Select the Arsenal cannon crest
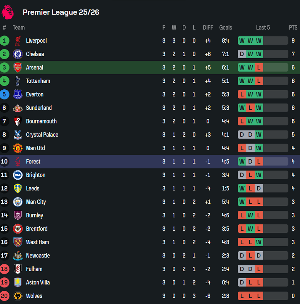 [x=18, y=67]
